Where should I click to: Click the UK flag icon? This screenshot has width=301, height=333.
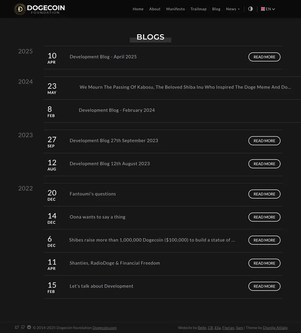tap(263, 9)
